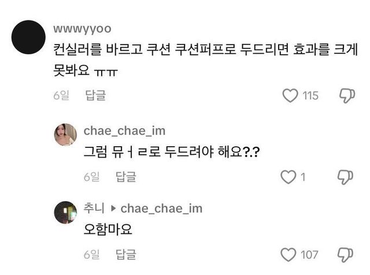The image size is (370, 275).
Task: Click the 107 like count
Action: 309,254
